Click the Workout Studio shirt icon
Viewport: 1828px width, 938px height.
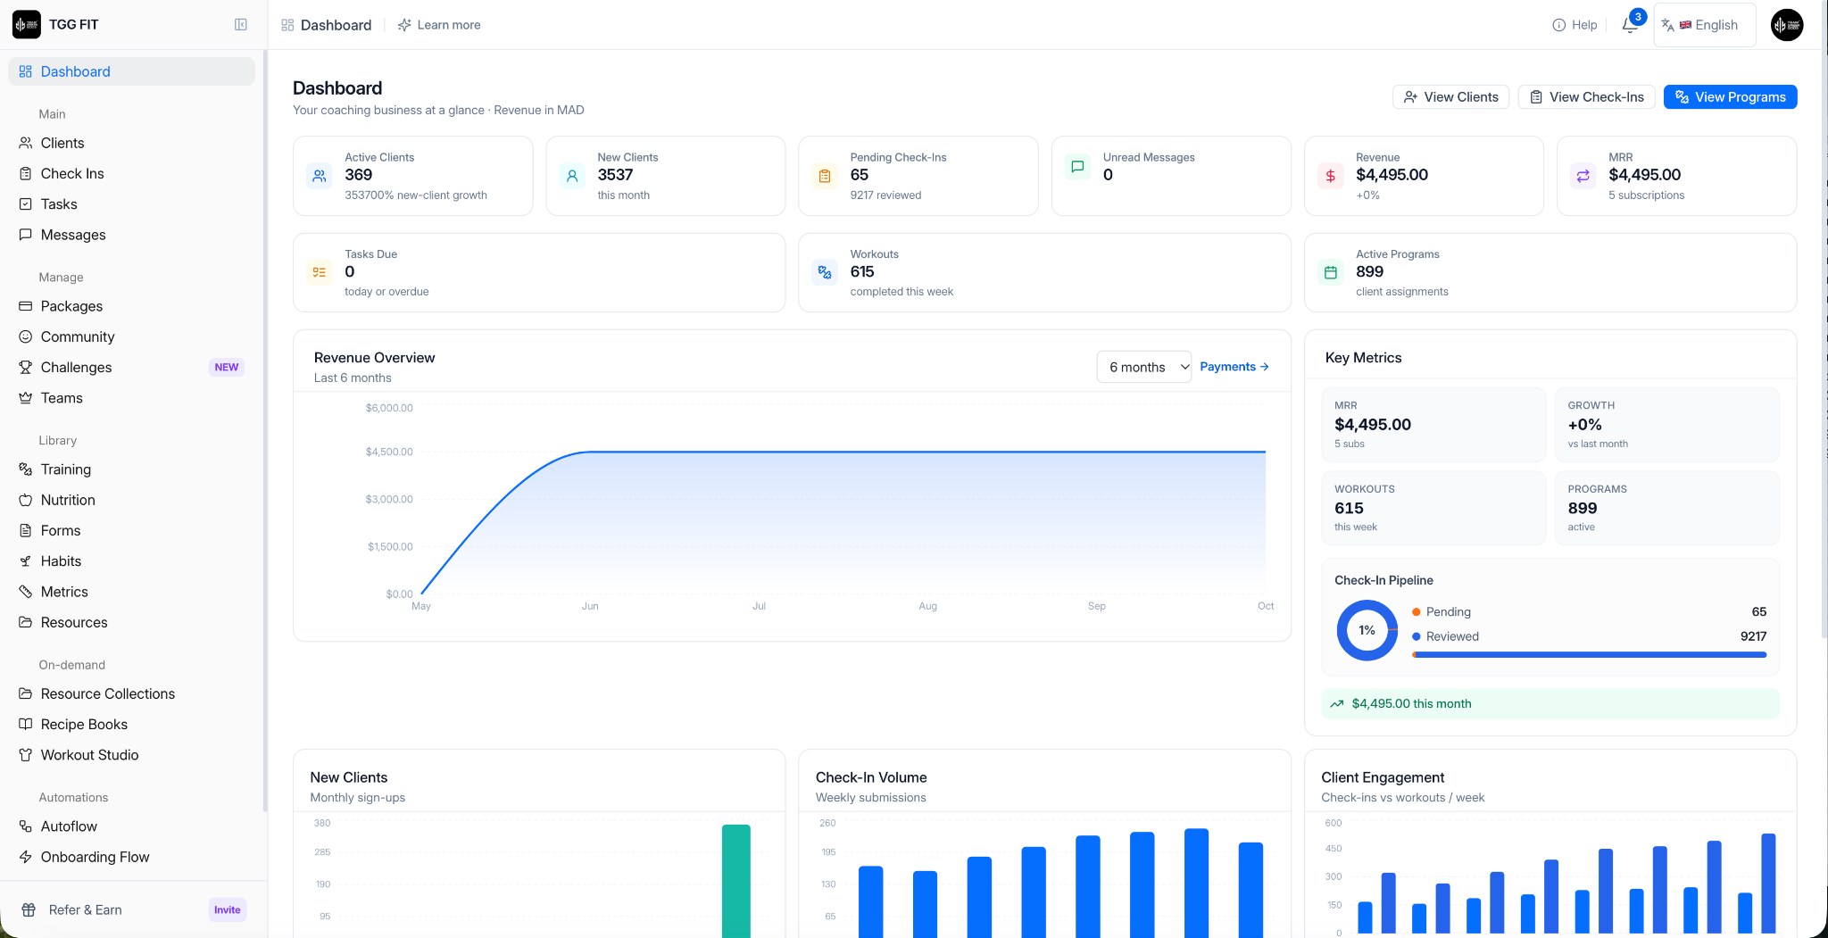click(x=26, y=755)
